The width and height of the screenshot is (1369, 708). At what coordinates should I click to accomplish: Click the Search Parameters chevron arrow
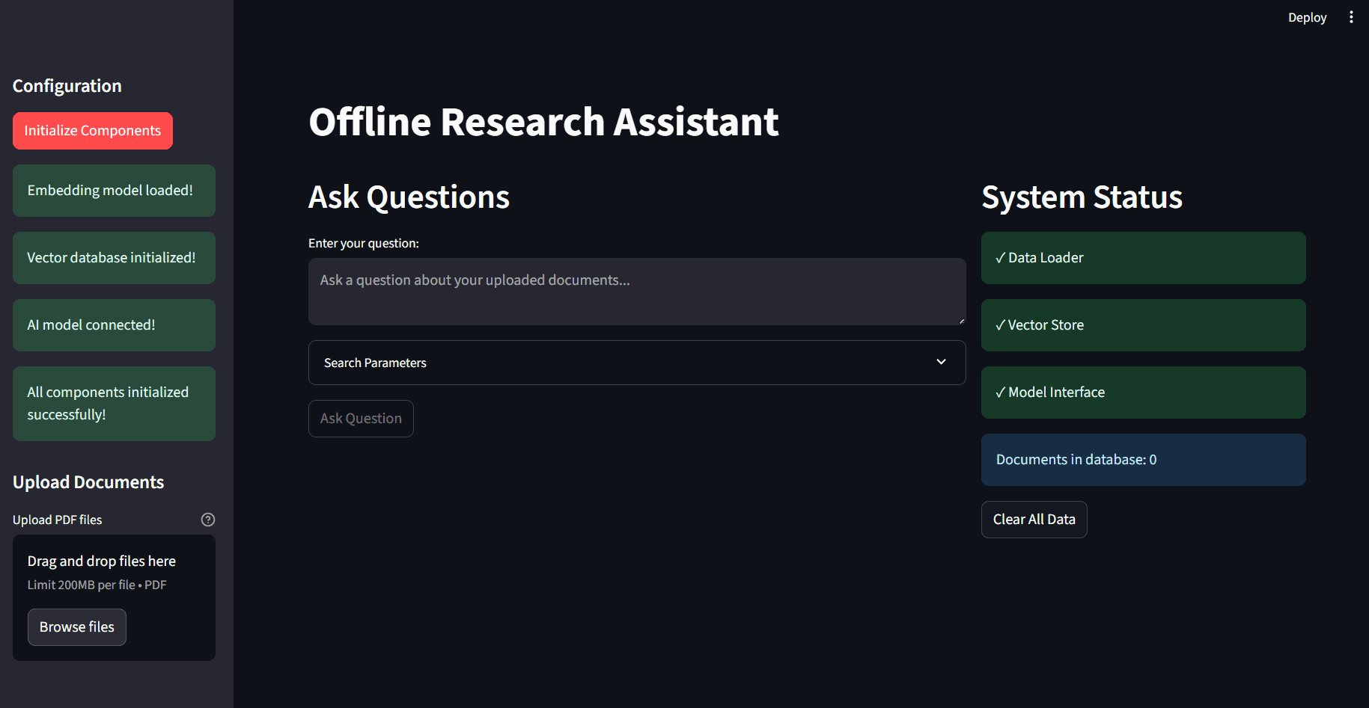[x=941, y=362]
